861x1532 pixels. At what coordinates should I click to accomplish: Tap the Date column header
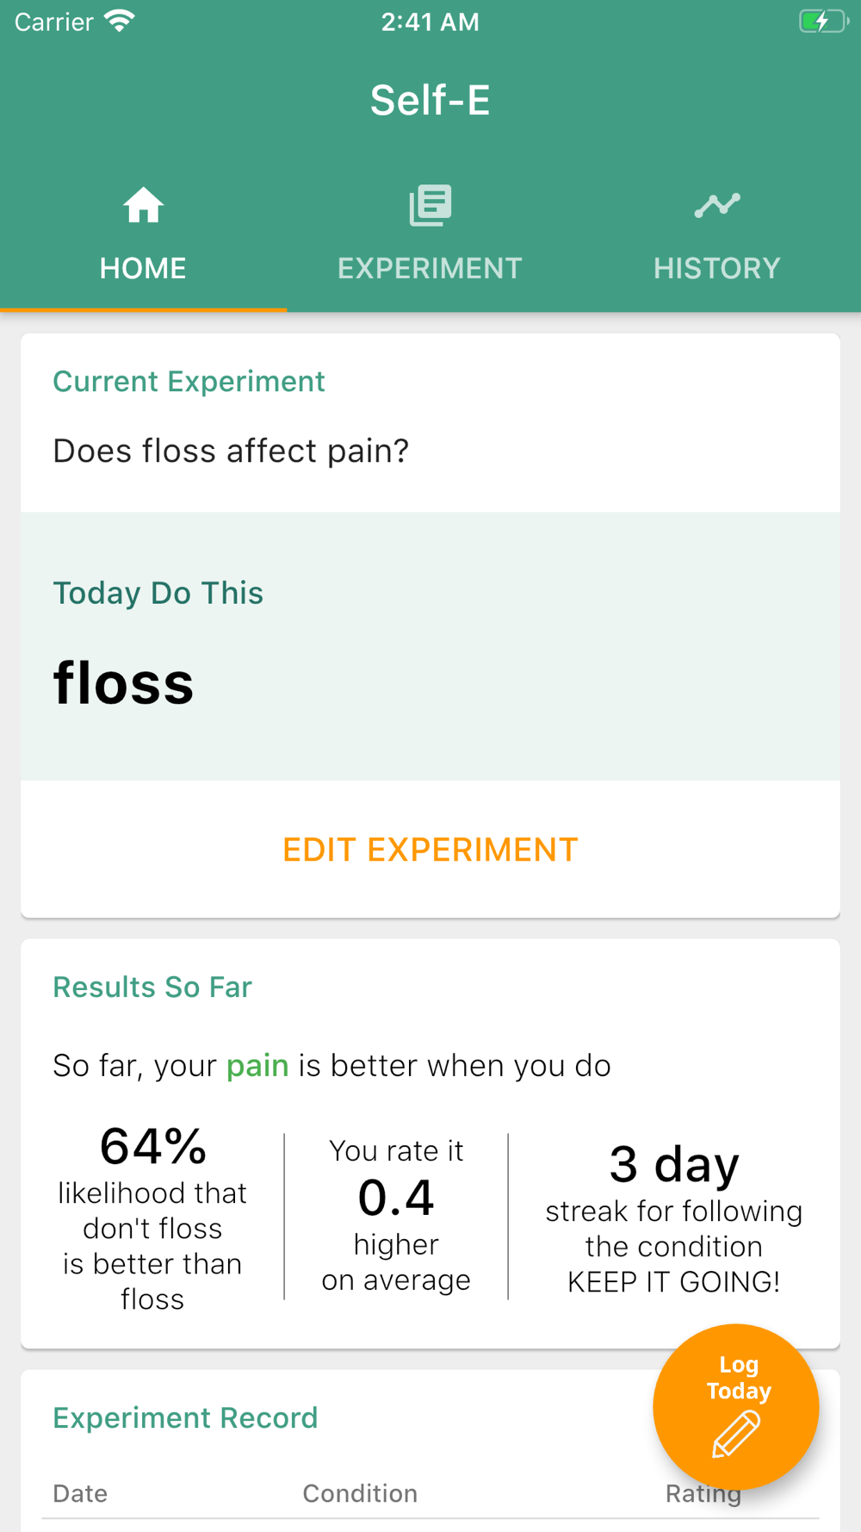[80, 1493]
